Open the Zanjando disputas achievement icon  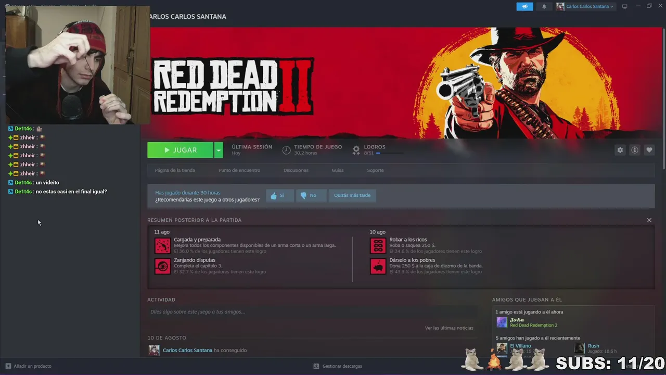point(162,266)
